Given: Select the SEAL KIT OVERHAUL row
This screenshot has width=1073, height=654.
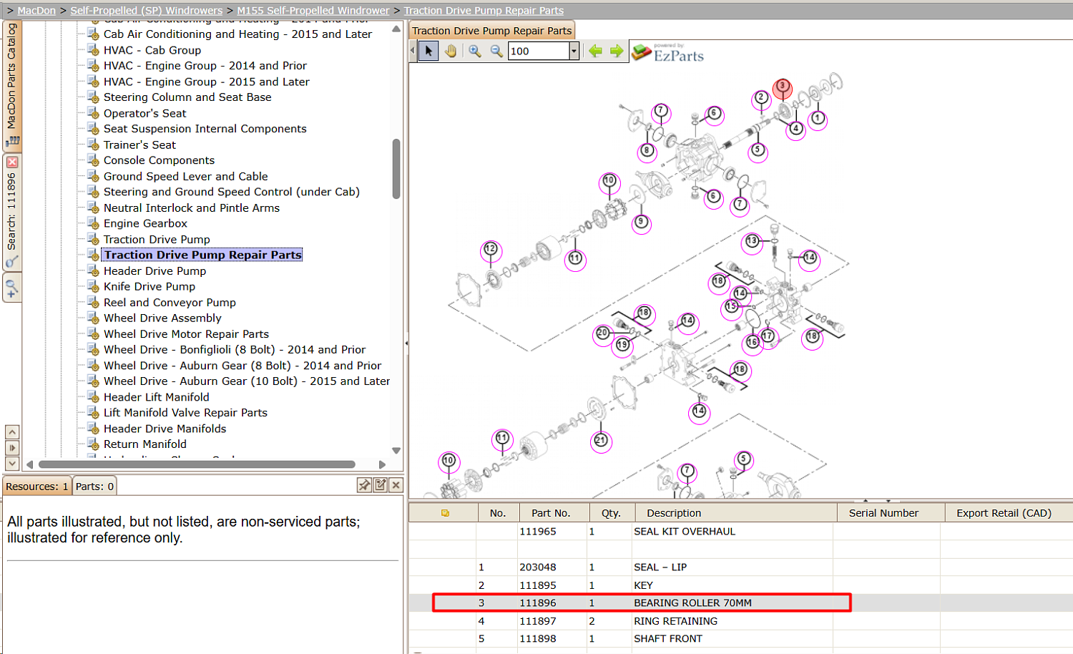Looking at the screenshot, I should point(740,532).
